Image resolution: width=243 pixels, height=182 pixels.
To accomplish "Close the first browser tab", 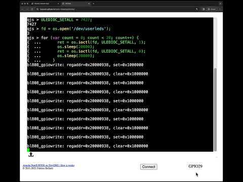I will pos(58,4).
